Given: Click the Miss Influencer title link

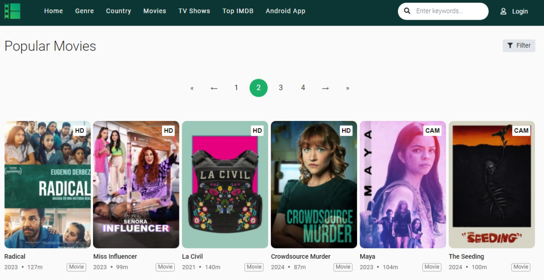Looking at the screenshot, I should coord(115,257).
